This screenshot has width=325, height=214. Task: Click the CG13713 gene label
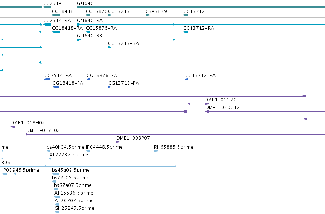point(119,11)
